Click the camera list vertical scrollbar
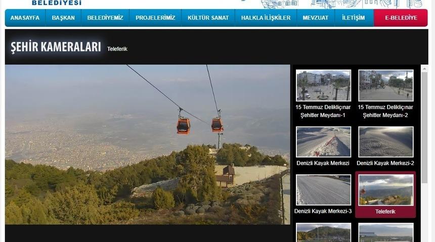Viewport: 435px width, 242px height. click(x=424, y=127)
